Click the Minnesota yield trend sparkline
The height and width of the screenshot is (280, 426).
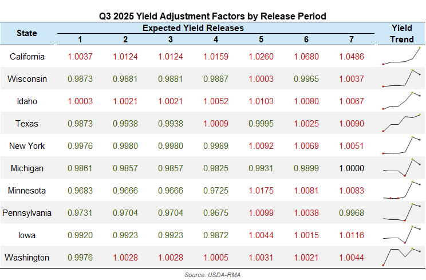[x=401, y=191]
